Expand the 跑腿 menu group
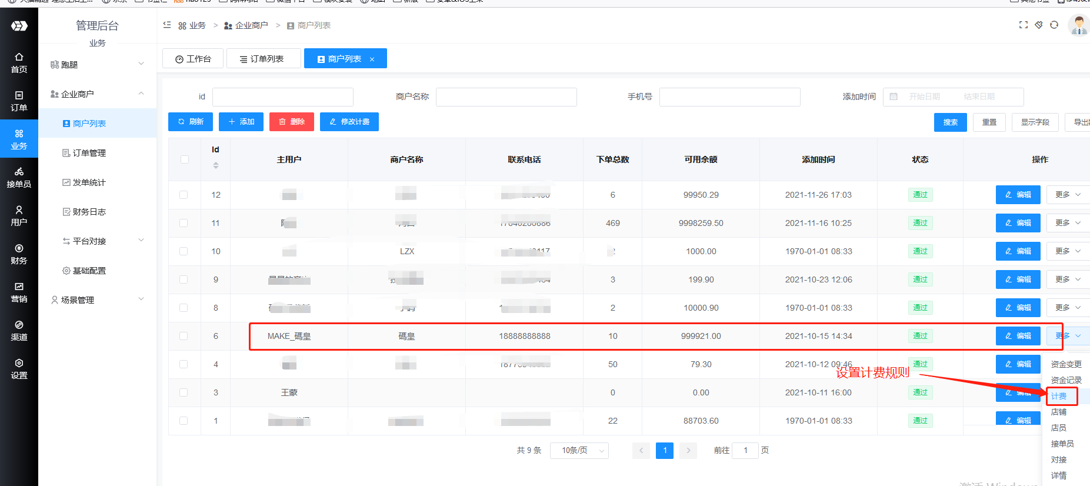This screenshot has width=1090, height=486. click(98, 64)
